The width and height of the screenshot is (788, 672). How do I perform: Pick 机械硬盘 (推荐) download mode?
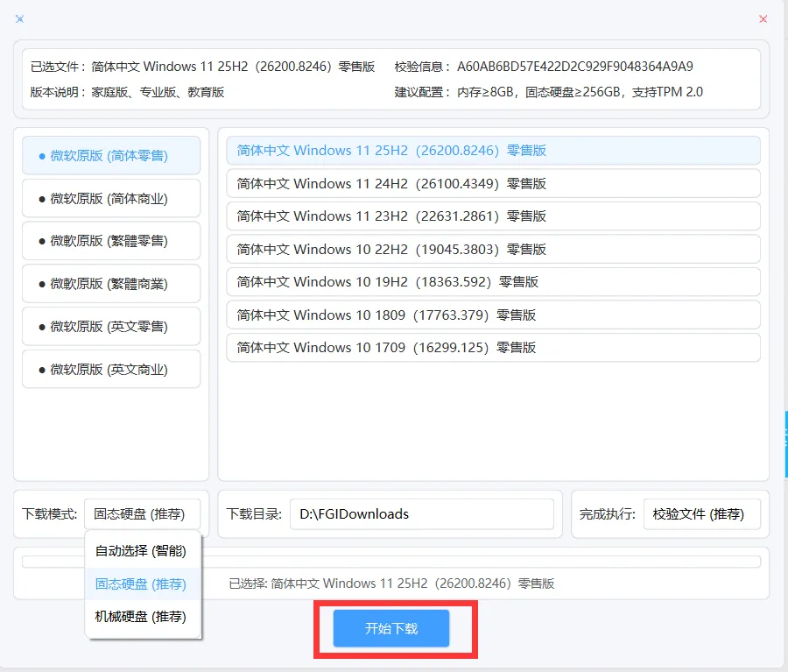coord(143,617)
